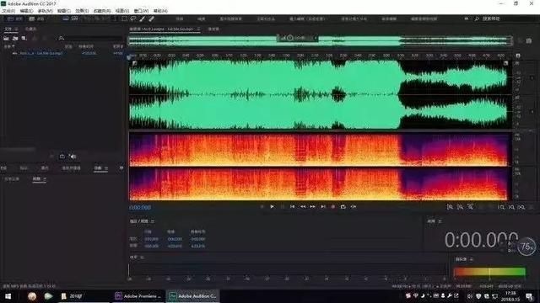Click the search help field at top right
Image resolution: width=540 pixels, height=303 pixels.
click(491, 19)
